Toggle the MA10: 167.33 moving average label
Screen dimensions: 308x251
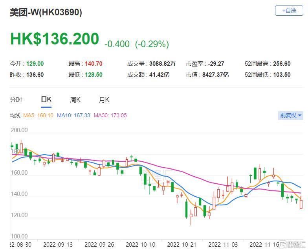73,116
